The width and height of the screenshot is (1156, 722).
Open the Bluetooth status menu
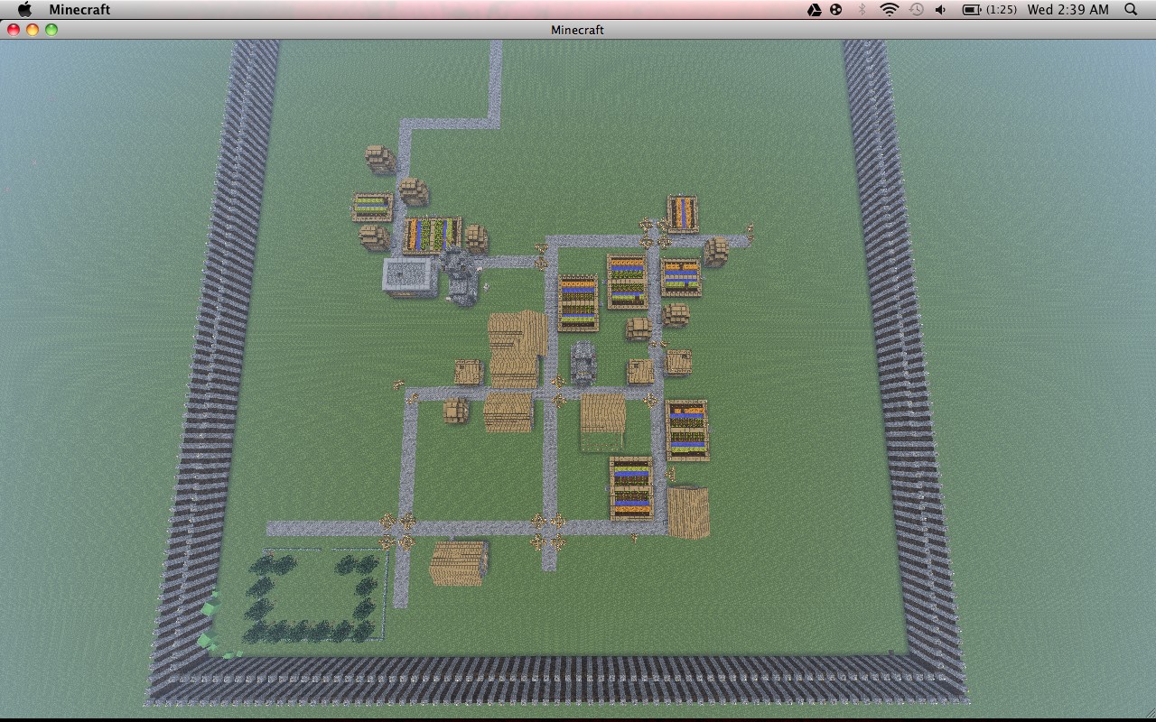point(863,10)
